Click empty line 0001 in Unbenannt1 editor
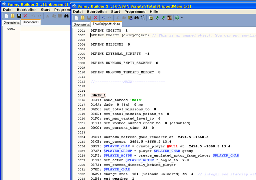The height and width of the screenshot is (180, 256). [43, 29]
